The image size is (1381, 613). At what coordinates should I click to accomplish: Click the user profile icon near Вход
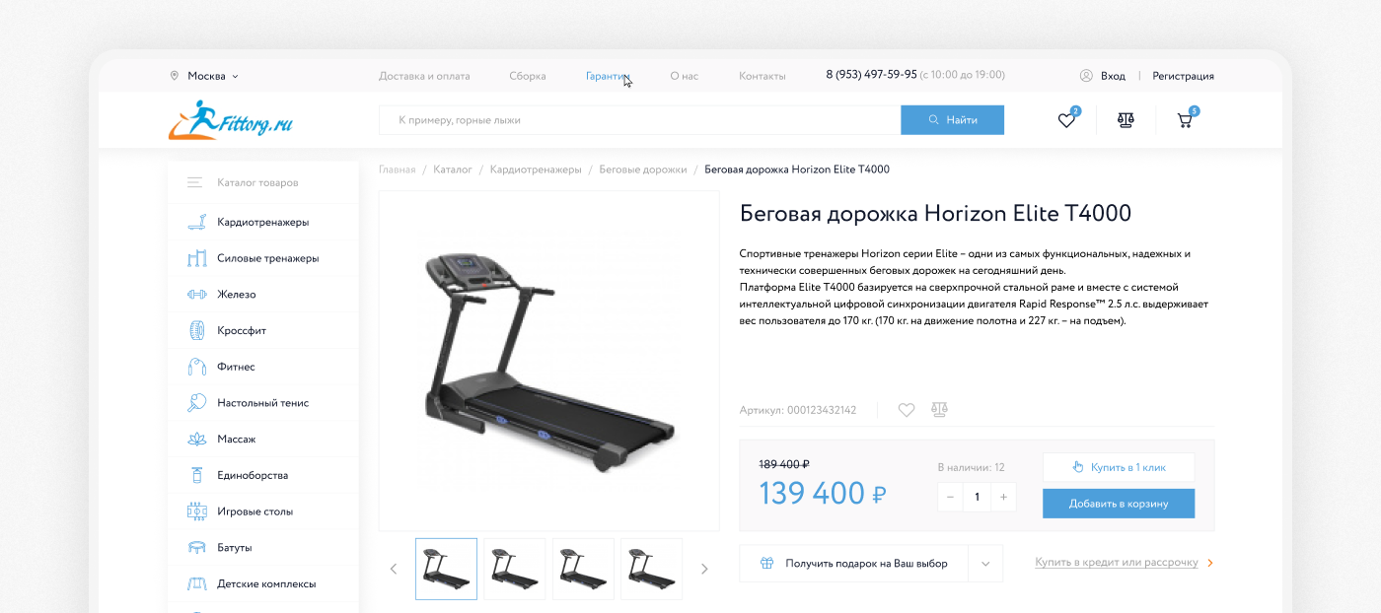pos(1086,76)
